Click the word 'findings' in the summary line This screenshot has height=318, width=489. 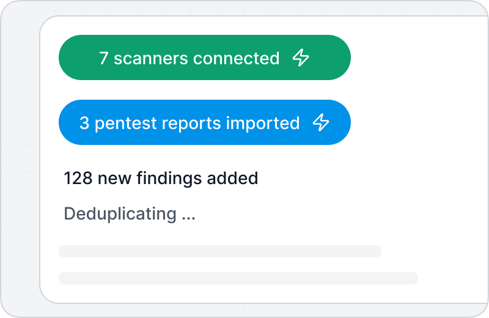(x=169, y=179)
